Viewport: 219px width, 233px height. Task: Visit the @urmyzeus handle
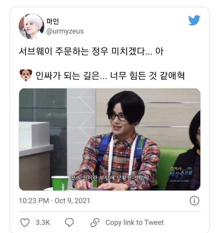[65, 31]
